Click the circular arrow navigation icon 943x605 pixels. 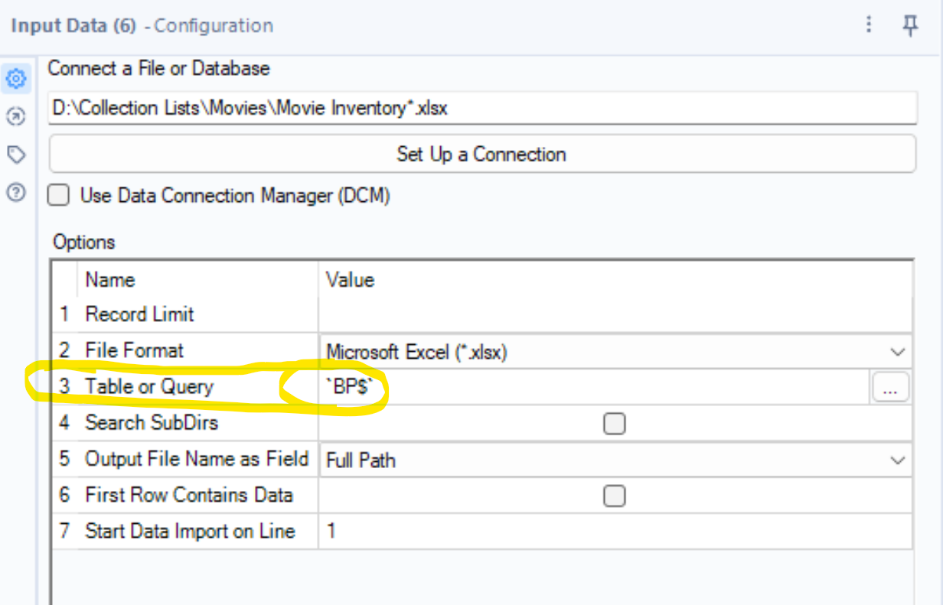(16, 116)
